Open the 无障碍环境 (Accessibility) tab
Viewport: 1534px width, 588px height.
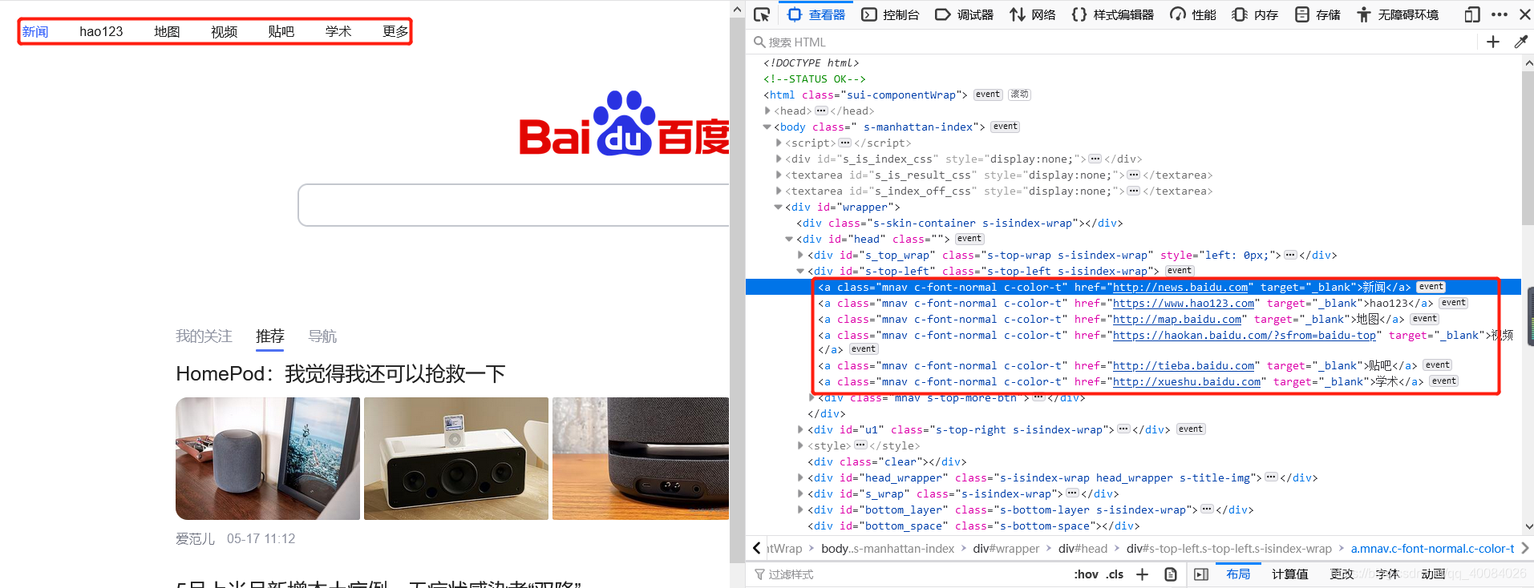[x=1398, y=14]
